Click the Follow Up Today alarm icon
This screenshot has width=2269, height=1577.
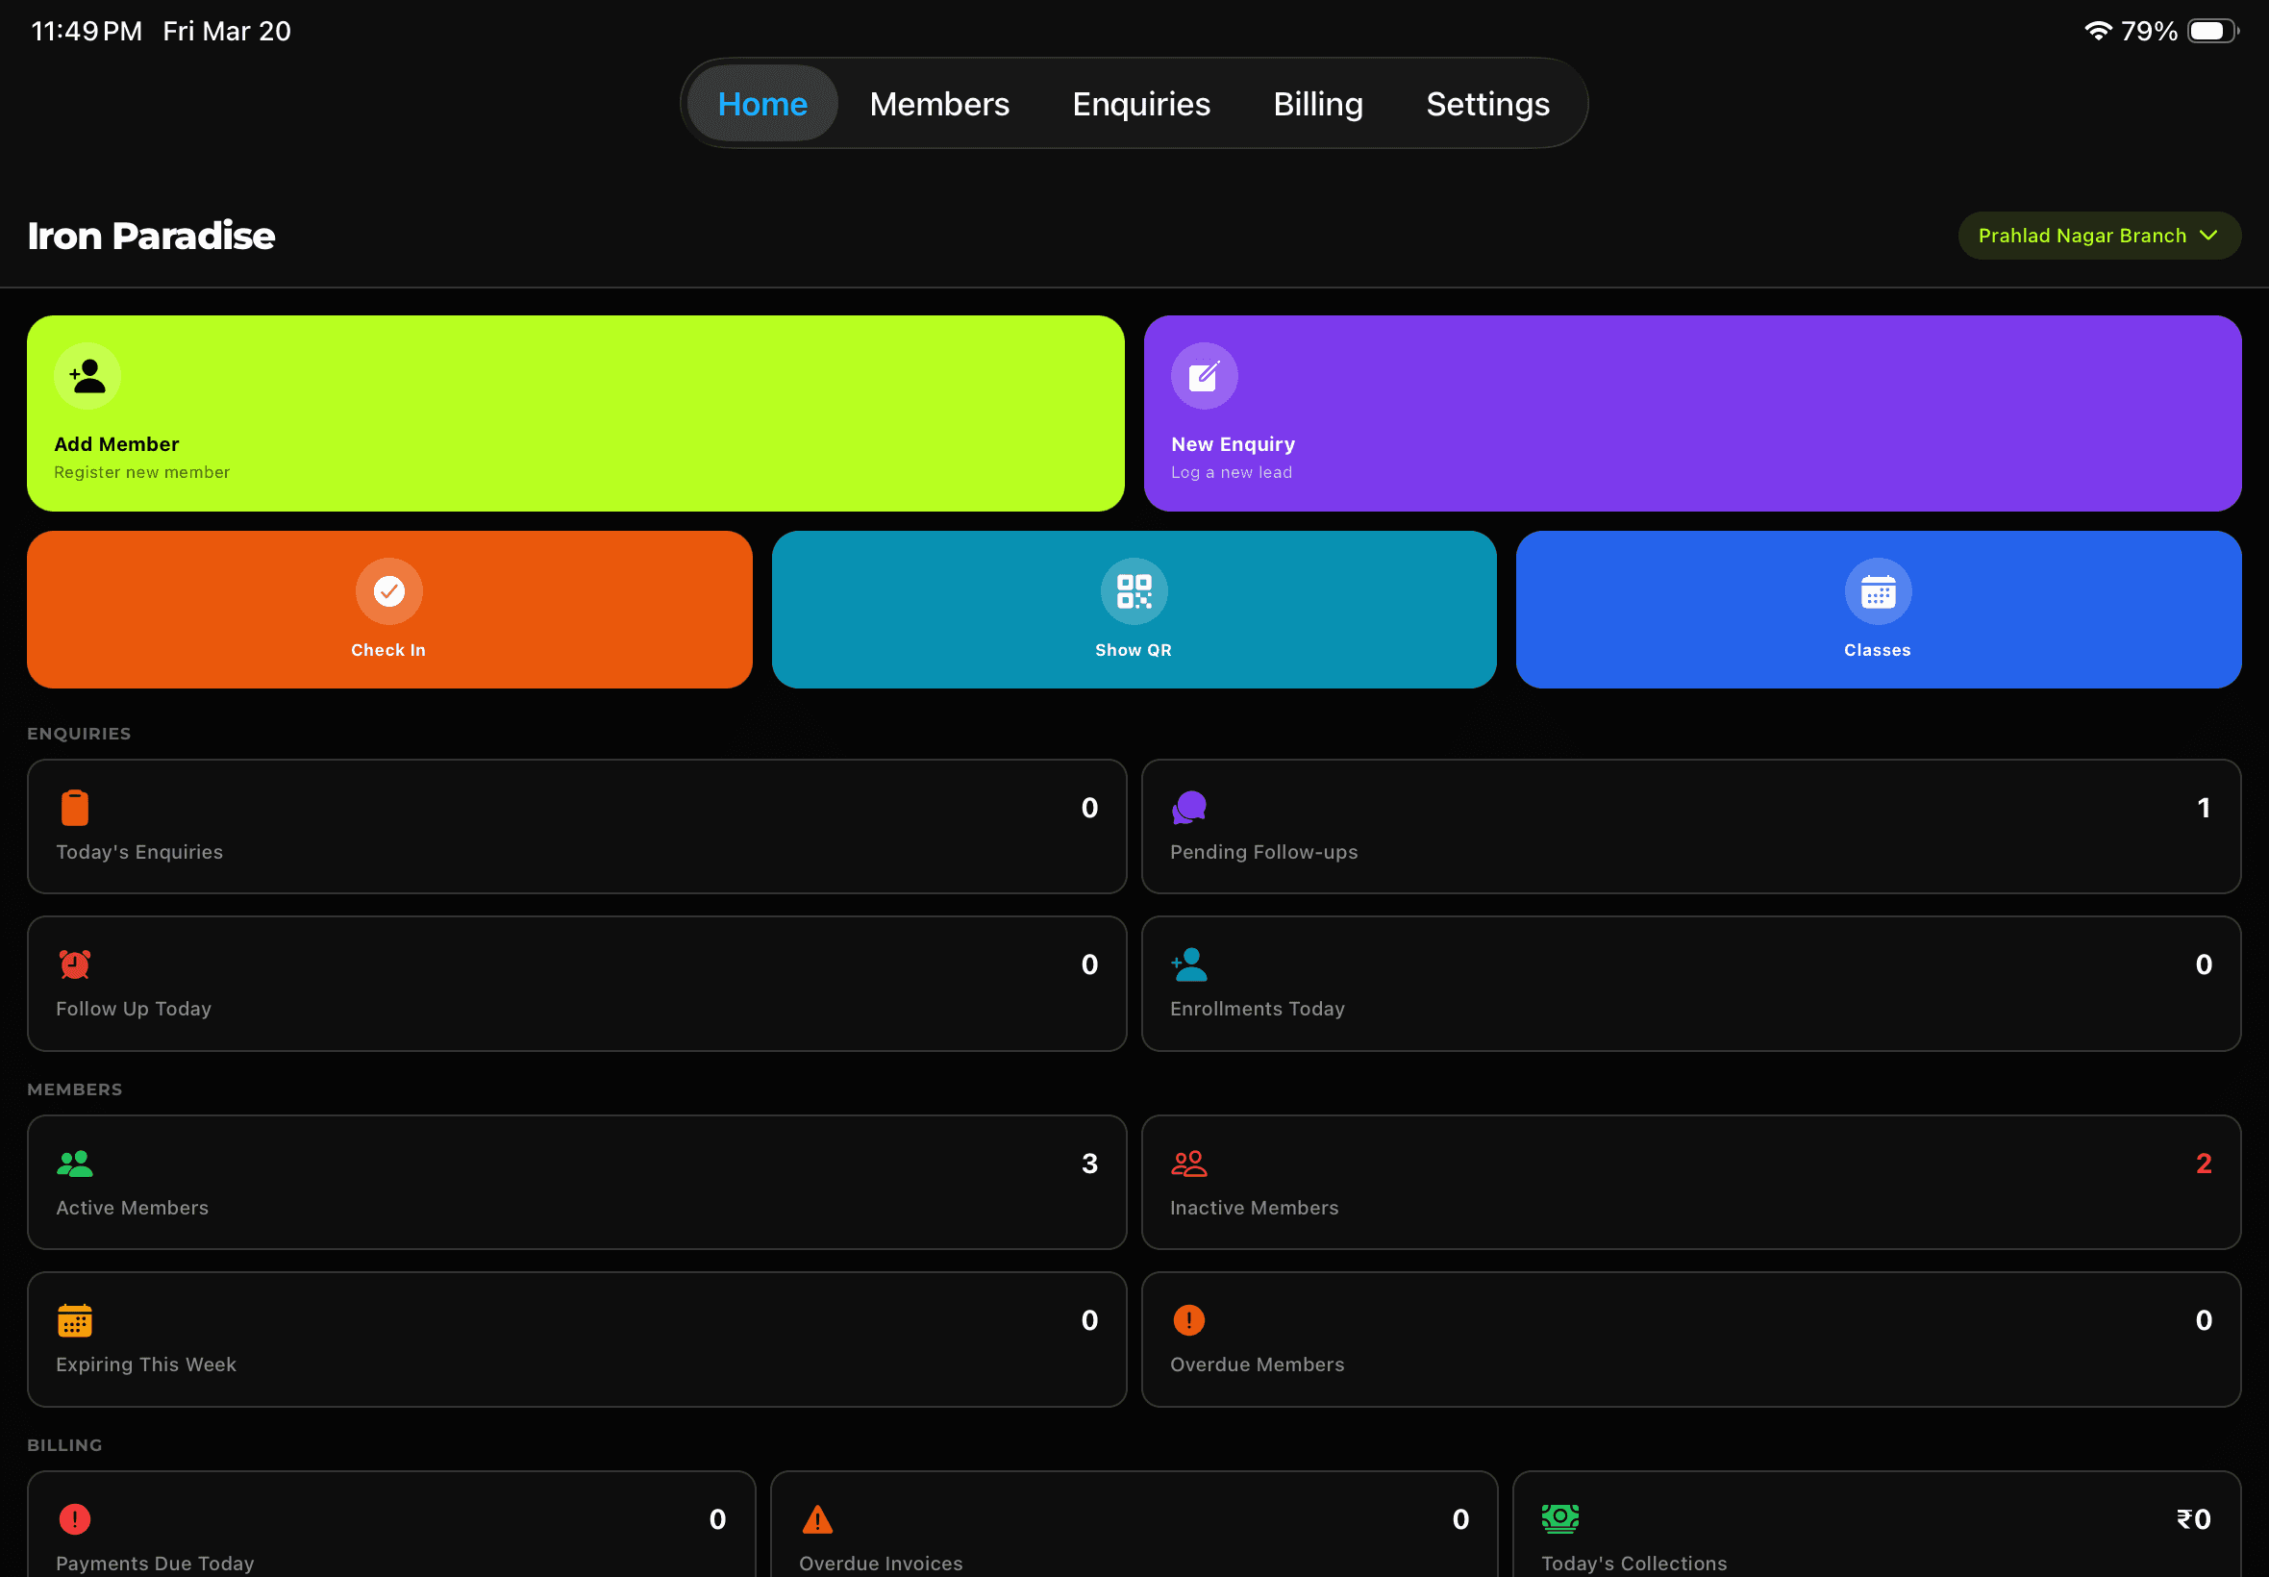[x=74, y=964]
